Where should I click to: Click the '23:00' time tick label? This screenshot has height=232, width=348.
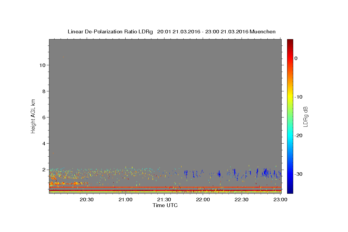tap(280, 200)
